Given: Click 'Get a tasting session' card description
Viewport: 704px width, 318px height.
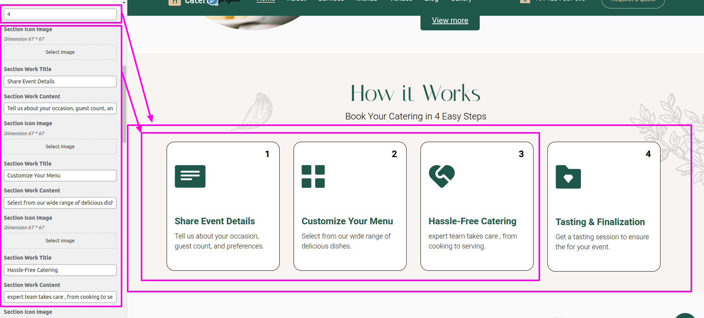Looking at the screenshot, I should [x=602, y=242].
